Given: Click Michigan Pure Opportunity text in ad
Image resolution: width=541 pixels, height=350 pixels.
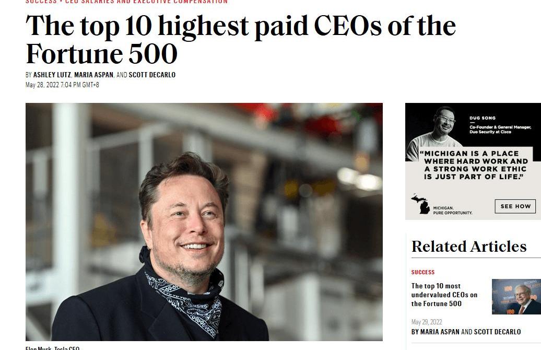Looking at the screenshot, I should point(452,210).
